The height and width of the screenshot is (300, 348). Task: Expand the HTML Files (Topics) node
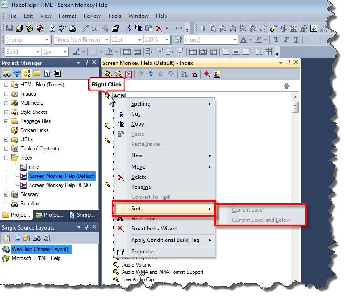(6, 85)
